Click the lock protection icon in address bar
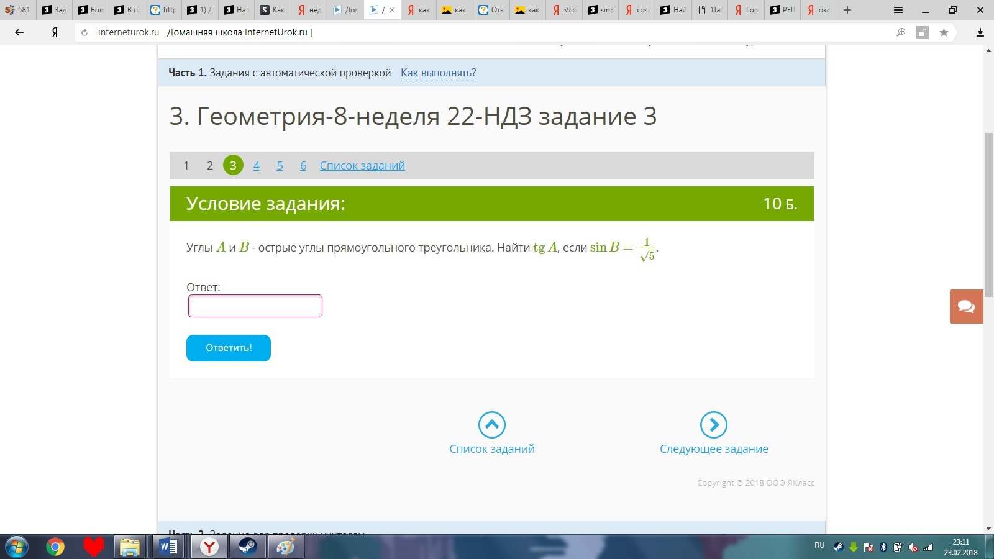The image size is (994, 559). coord(923,32)
